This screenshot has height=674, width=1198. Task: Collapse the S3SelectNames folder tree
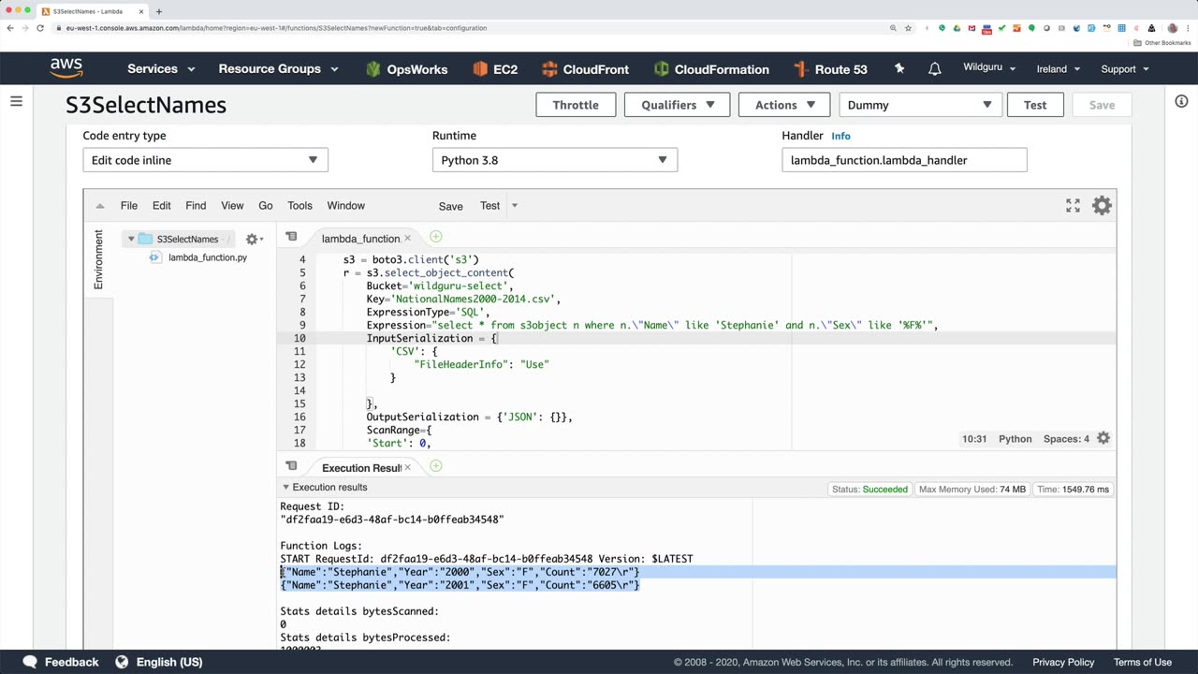(x=131, y=240)
